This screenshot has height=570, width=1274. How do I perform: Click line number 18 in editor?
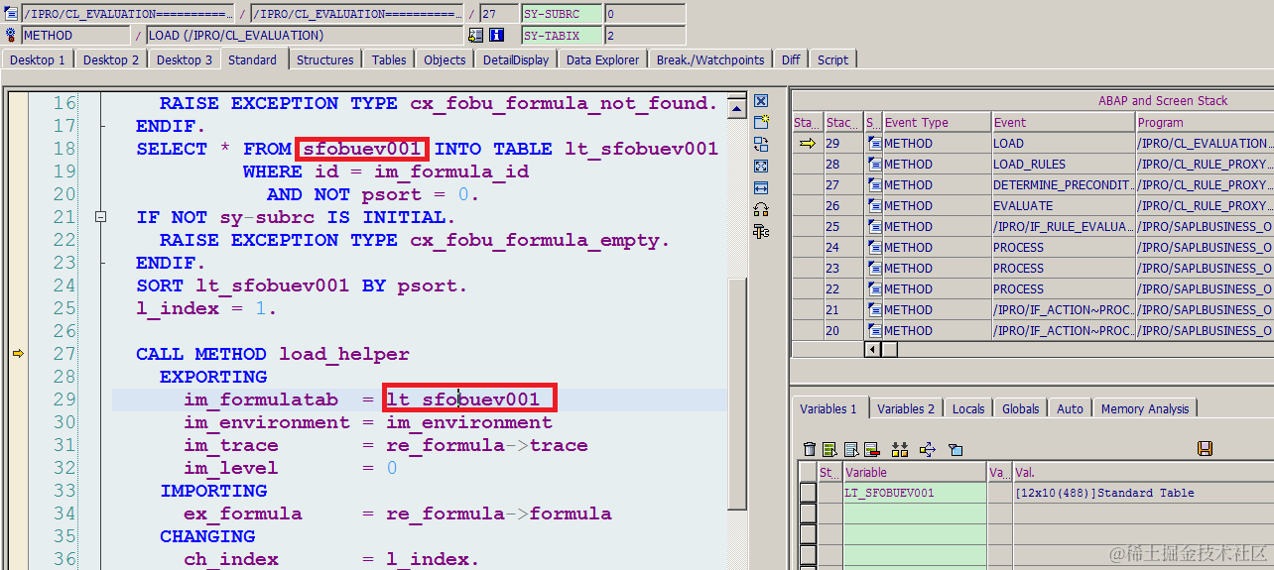tap(64, 149)
